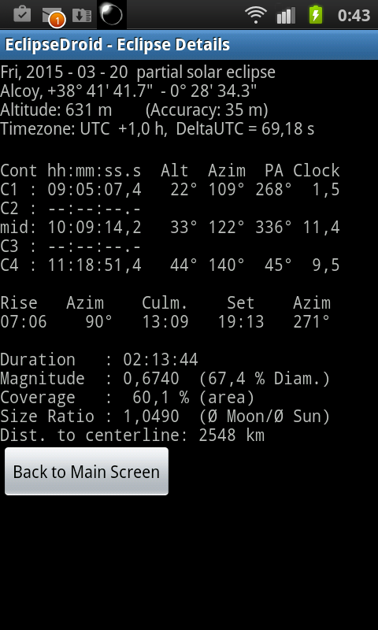The image size is (378, 630).
Task: Tap the Dist. to centerline value
Action: (x=232, y=435)
